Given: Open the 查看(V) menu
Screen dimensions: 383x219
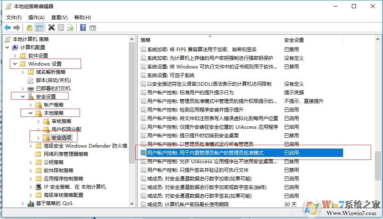Looking at the screenshot, I should (x=59, y=18).
